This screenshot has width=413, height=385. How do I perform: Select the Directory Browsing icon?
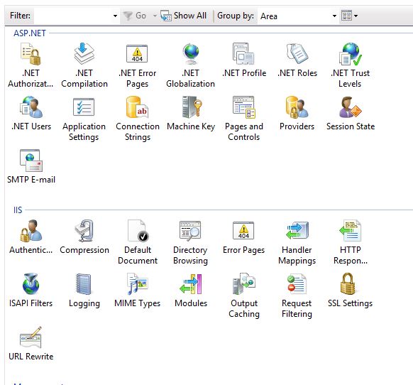tap(190, 231)
